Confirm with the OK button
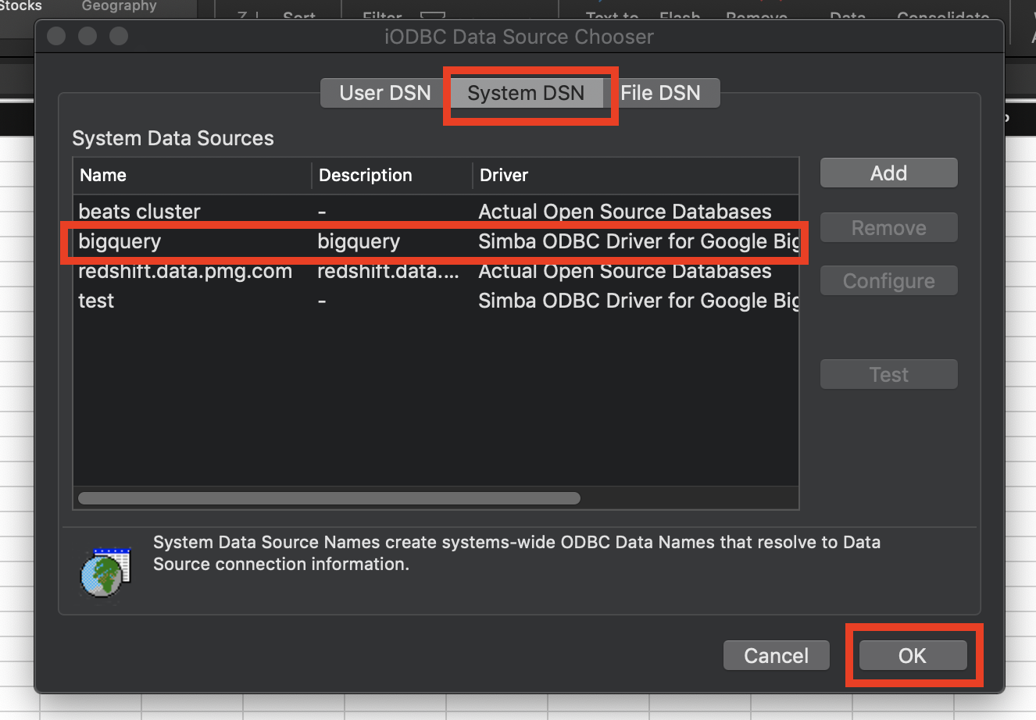 (913, 655)
